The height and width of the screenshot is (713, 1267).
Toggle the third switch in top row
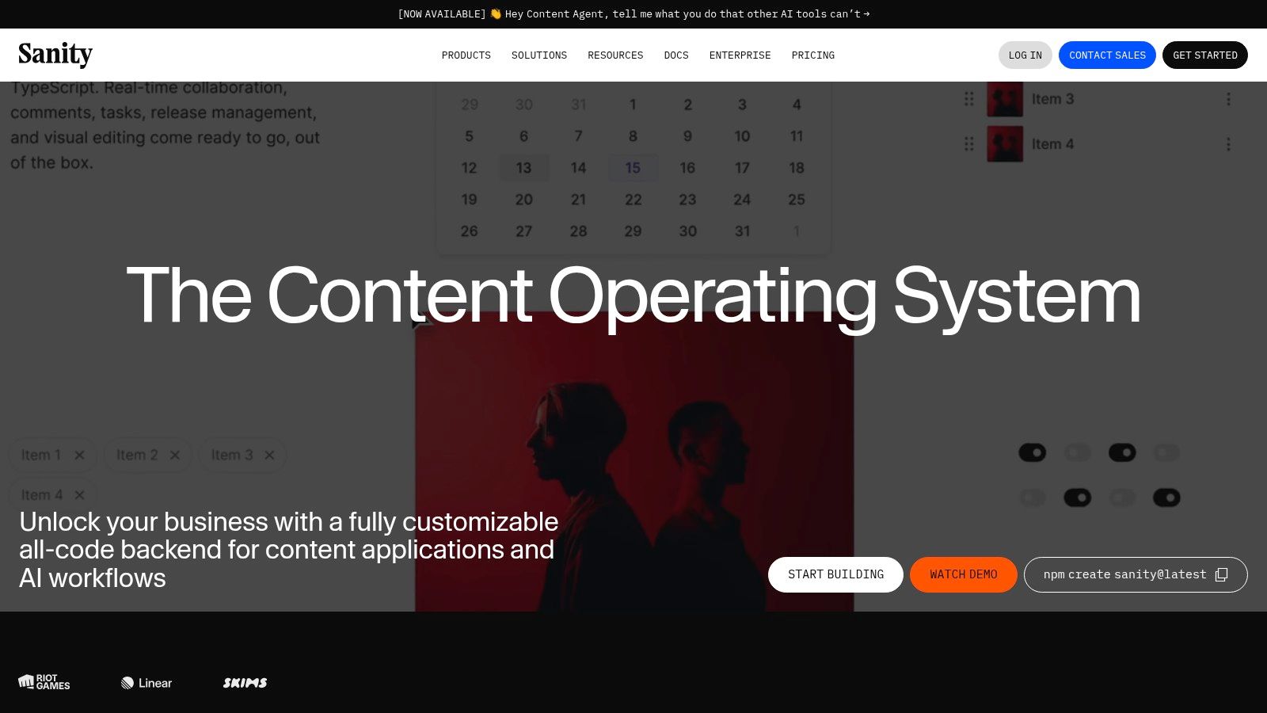point(1122,452)
